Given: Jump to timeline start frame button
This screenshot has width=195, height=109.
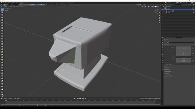Looking at the screenshot, I should pos(78,99).
